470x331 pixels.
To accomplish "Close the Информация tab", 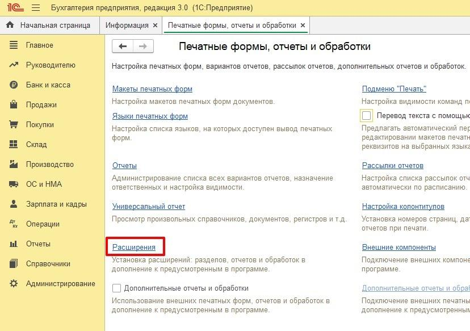I will [x=156, y=26].
